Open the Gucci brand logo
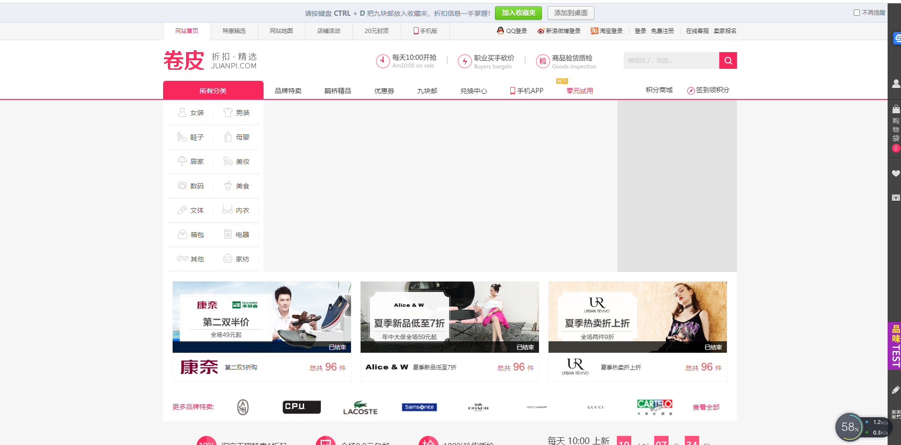This screenshot has width=901, height=445. (x=595, y=407)
